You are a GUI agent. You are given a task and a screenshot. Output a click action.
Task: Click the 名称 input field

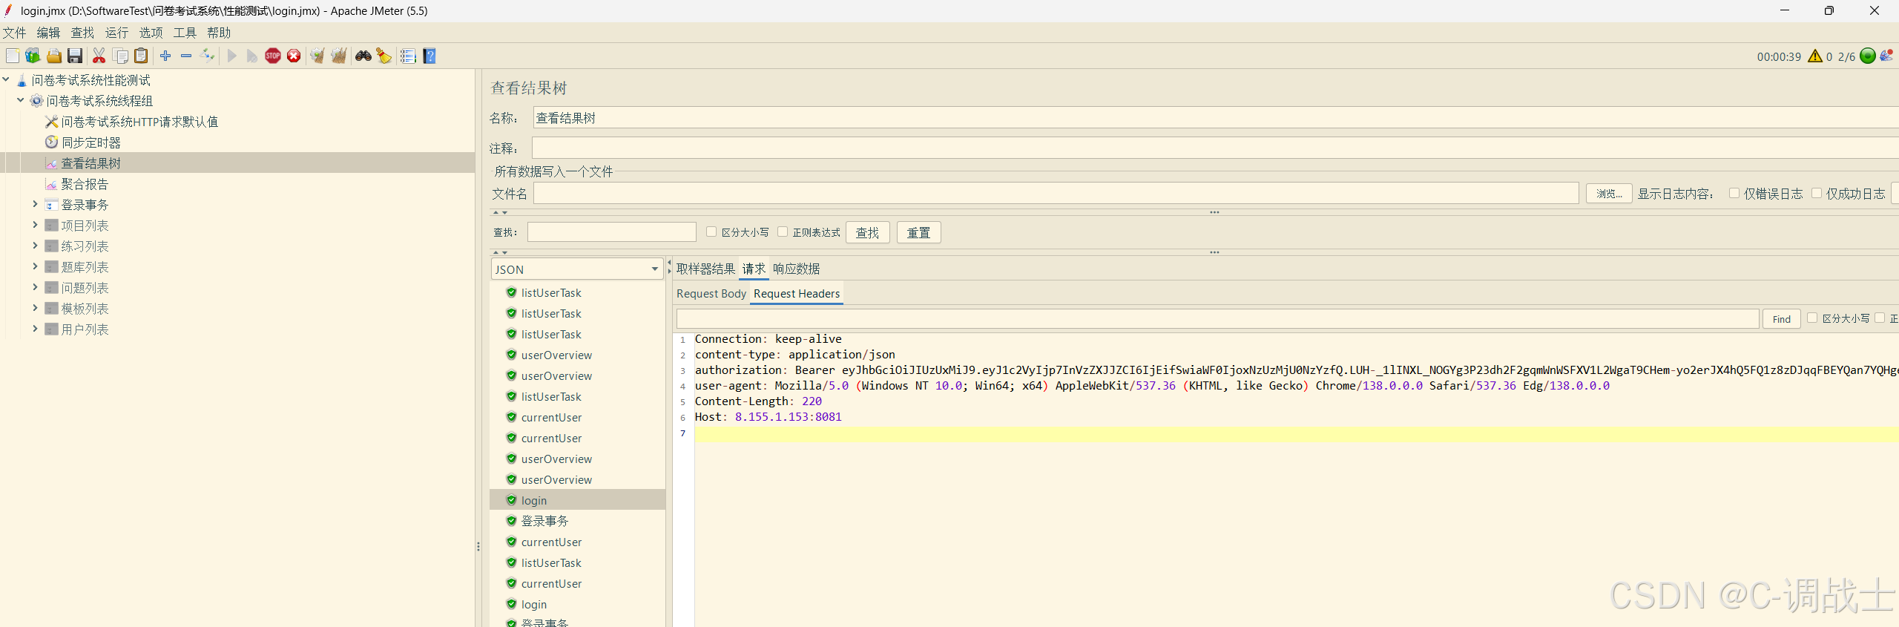(1215, 118)
